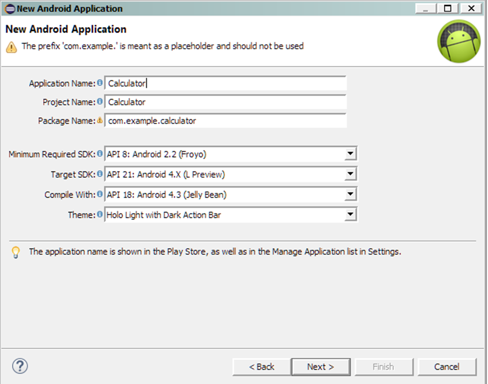
Task: Click info icon beside Compile With label
Action: [99, 194]
